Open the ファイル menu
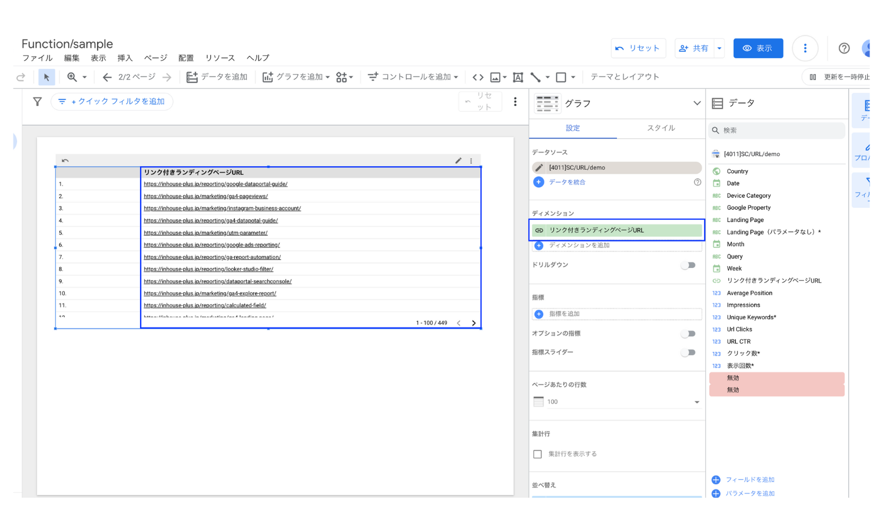This screenshot has height=530, width=883. 38,58
